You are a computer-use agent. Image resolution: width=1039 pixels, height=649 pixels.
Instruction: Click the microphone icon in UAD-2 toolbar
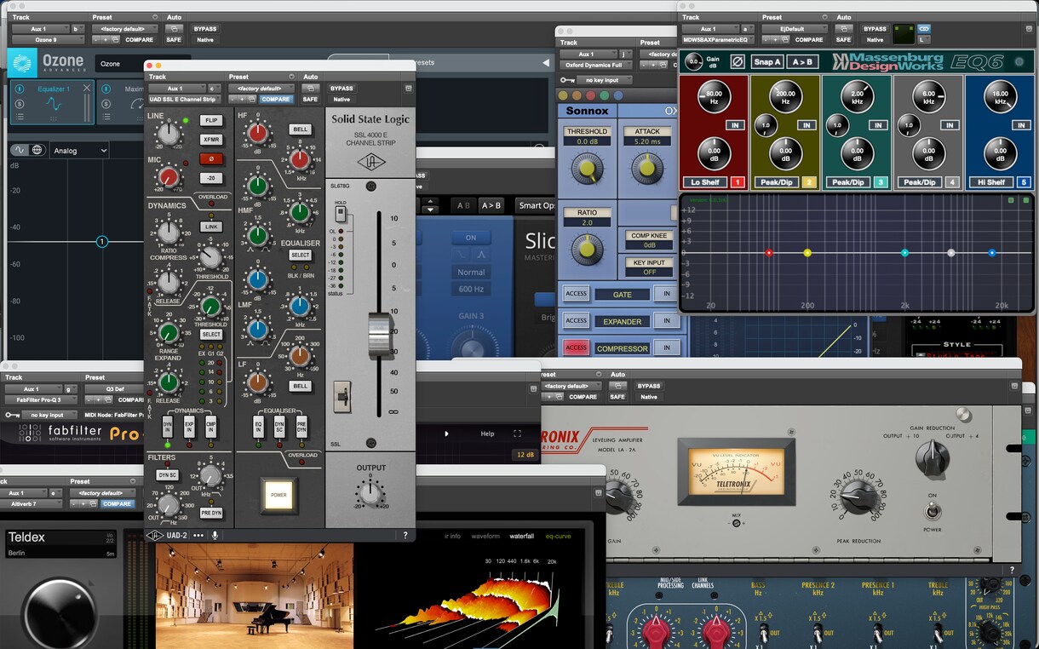(x=215, y=535)
